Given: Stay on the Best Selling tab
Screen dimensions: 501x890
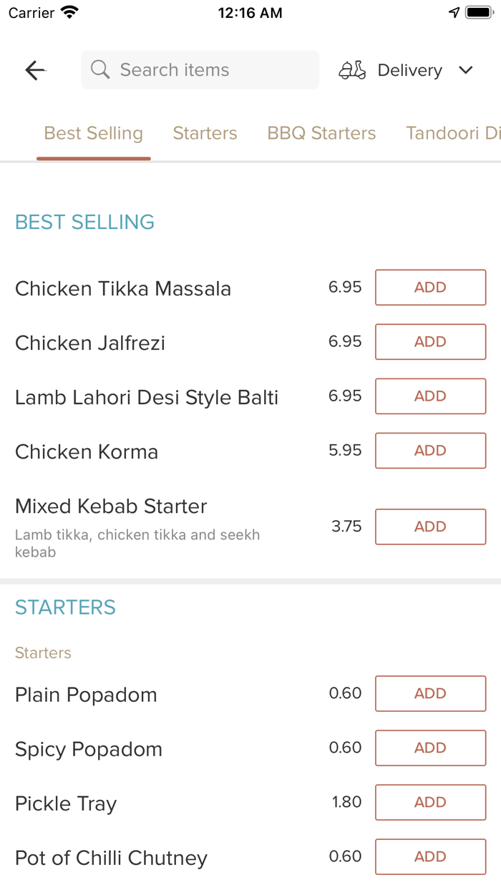Looking at the screenshot, I should (93, 133).
